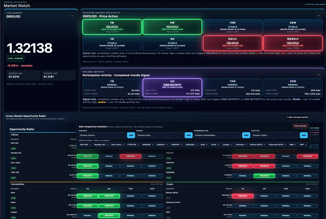The width and height of the screenshot is (326, 219).
Task: Remove S&P 500 chip from added markets
Action: coord(90,145)
